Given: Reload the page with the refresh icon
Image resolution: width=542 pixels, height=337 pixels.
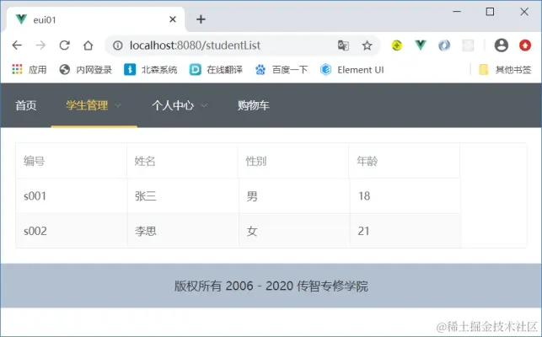Looking at the screenshot, I should click(64, 45).
